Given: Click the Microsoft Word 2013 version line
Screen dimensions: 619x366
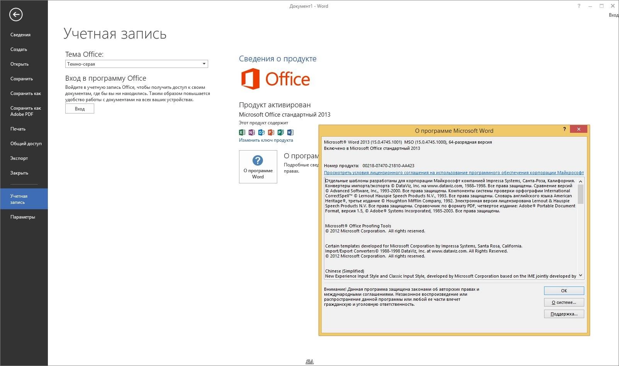Looking at the screenshot, I should click(x=408, y=142).
